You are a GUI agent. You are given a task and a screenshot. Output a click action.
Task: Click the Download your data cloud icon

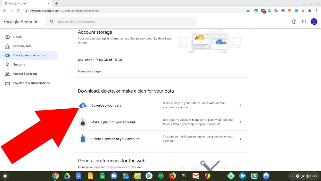[83, 105]
